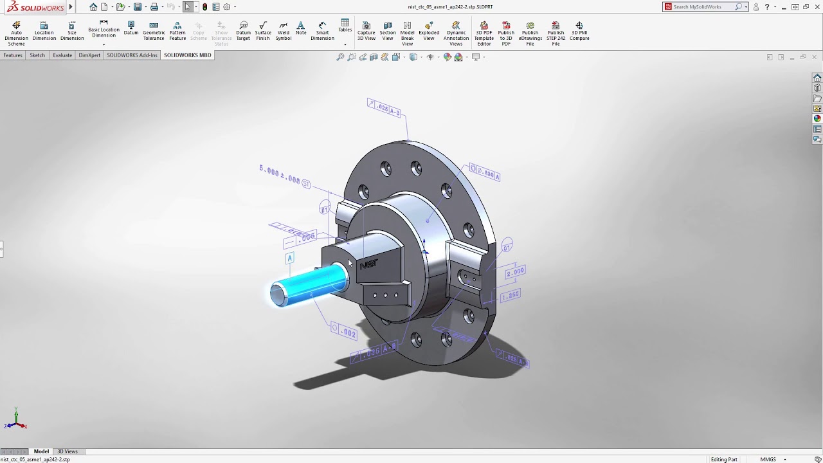
Task: Select the Model bottom tab
Action: 41,451
